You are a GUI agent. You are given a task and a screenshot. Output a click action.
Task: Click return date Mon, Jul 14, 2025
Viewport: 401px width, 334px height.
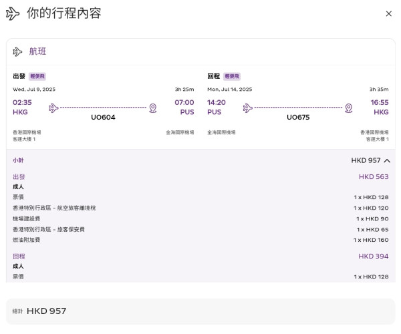(x=230, y=90)
